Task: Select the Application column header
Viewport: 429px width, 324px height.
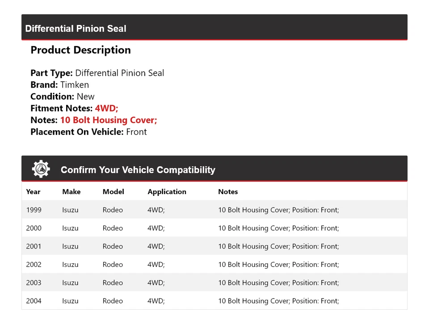Action: tap(167, 192)
